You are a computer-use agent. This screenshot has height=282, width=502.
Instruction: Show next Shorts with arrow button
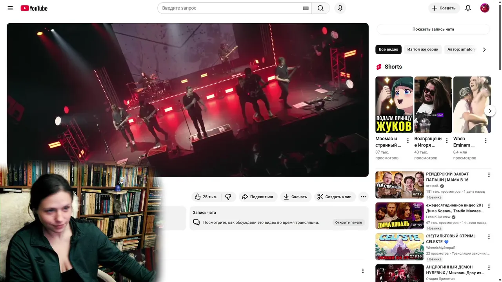click(490, 111)
